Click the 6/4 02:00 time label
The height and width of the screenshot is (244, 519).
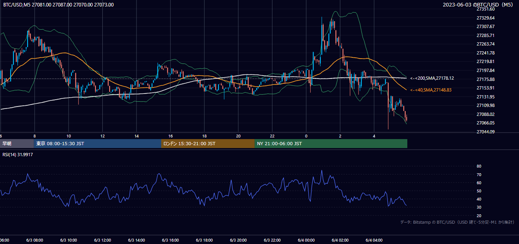pyautogui.click(x=340, y=240)
